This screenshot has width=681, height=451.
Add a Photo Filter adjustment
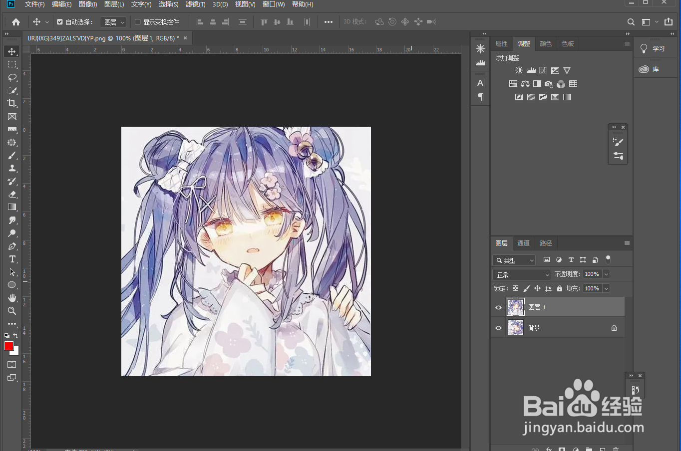tap(549, 84)
